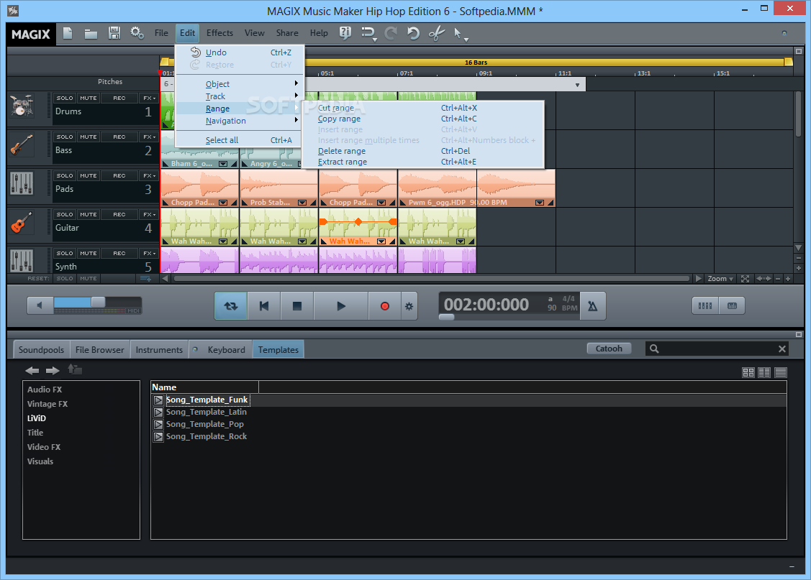Open settings gear icon in top toolbar
The width and height of the screenshot is (811, 580).
click(x=137, y=33)
